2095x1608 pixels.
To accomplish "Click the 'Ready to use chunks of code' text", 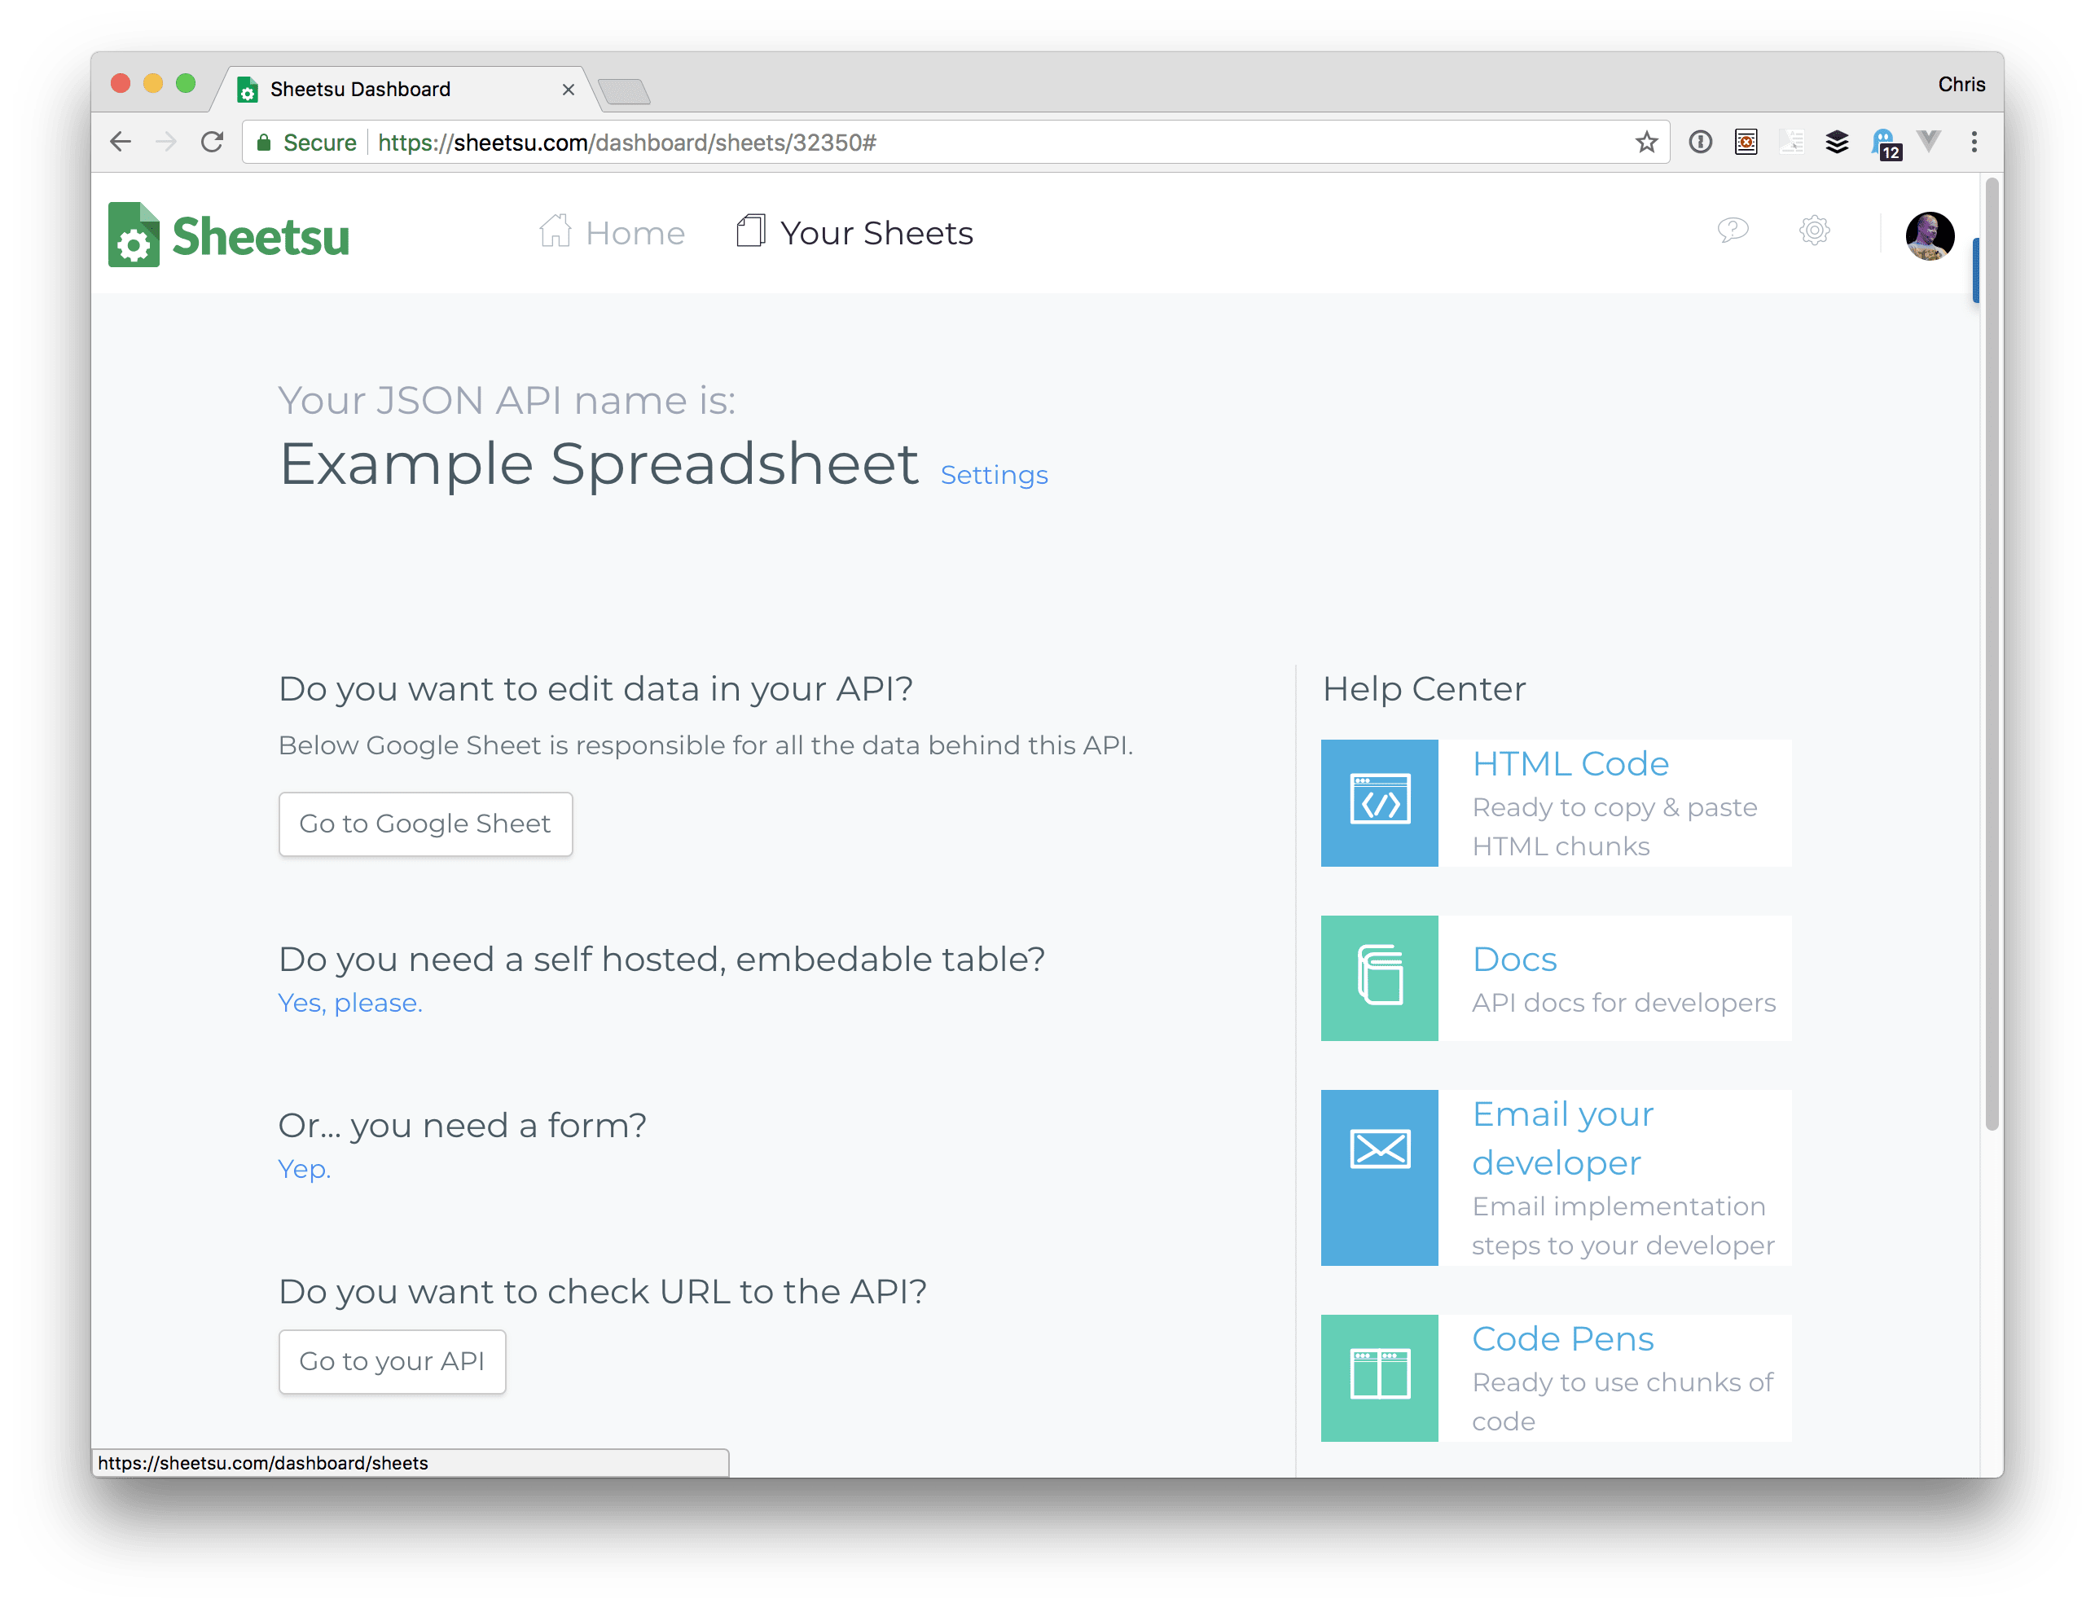I will click(1623, 1401).
